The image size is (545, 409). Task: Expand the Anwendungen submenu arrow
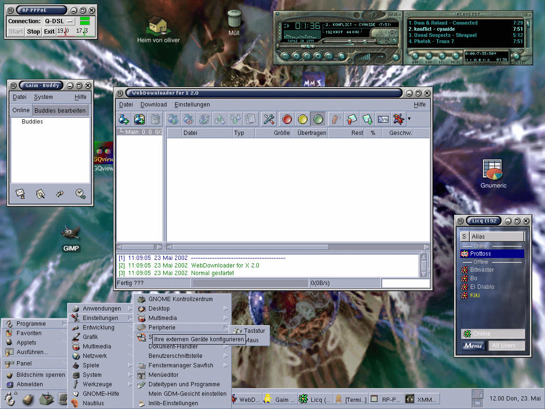tap(130, 309)
